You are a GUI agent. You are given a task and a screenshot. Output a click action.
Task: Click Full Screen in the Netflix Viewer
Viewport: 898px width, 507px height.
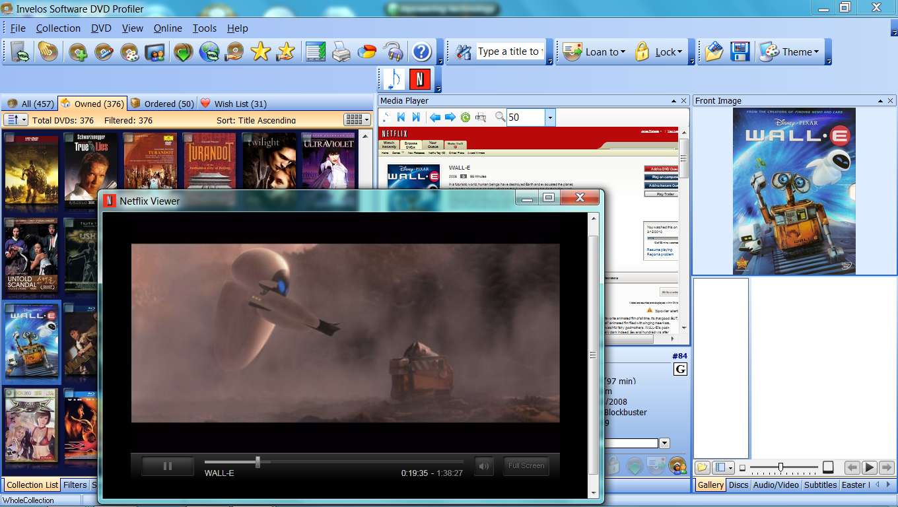click(526, 466)
